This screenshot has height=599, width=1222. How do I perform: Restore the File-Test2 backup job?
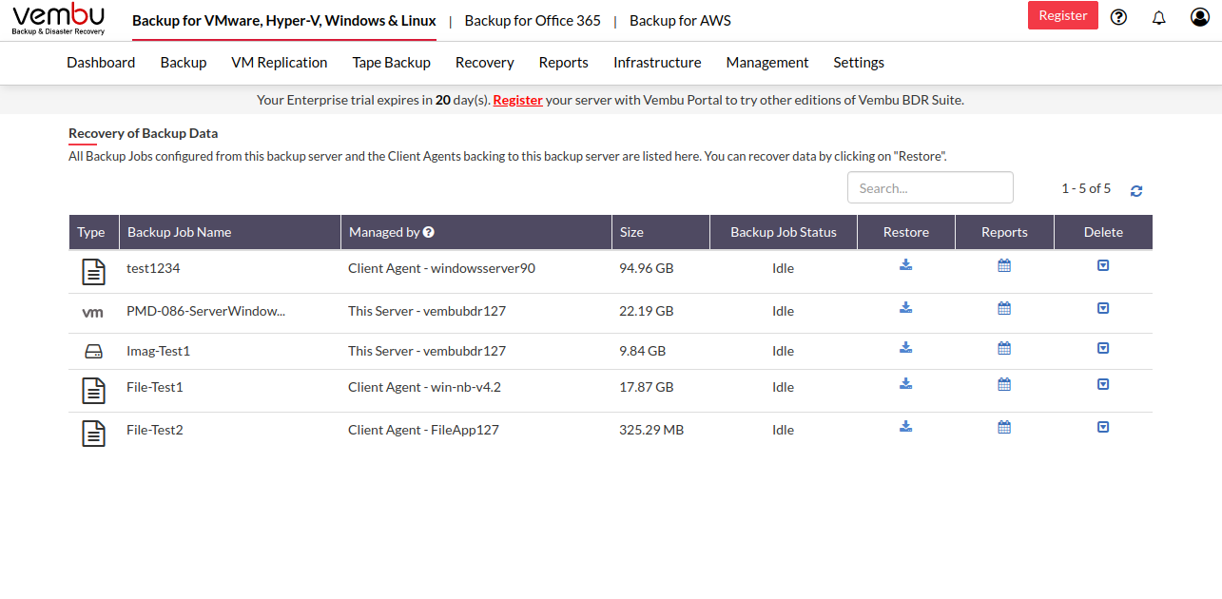point(906,427)
